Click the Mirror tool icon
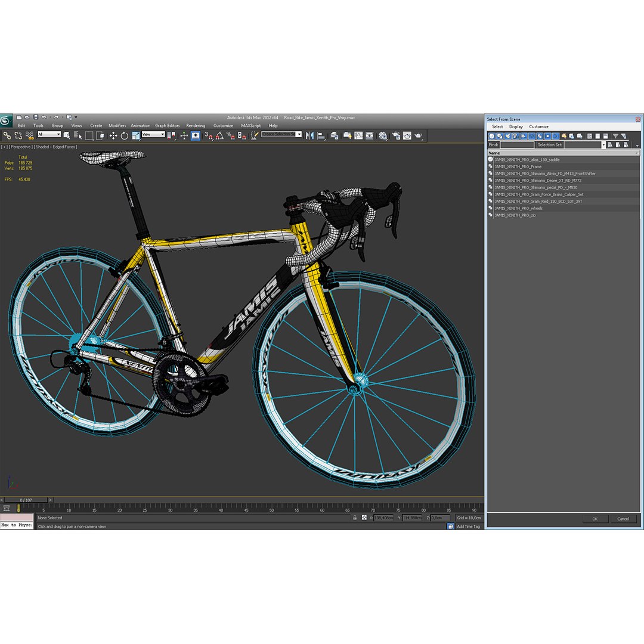 (309, 135)
